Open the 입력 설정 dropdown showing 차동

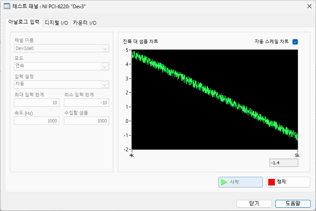61,84
